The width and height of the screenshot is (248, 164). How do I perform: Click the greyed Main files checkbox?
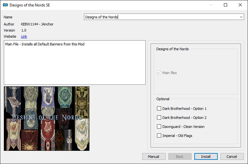point(159,73)
